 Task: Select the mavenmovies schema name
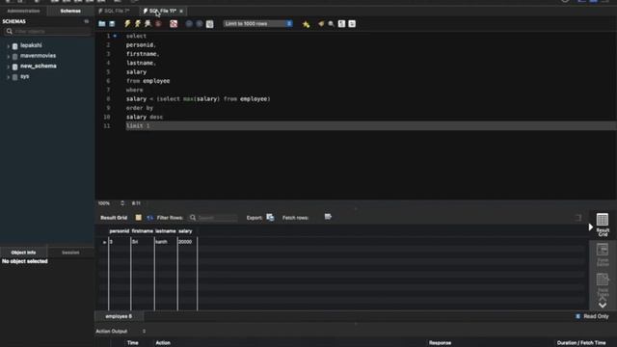pos(39,56)
